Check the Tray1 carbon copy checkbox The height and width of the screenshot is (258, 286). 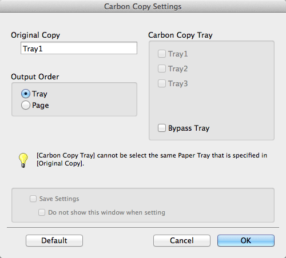click(x=162, y=54)
